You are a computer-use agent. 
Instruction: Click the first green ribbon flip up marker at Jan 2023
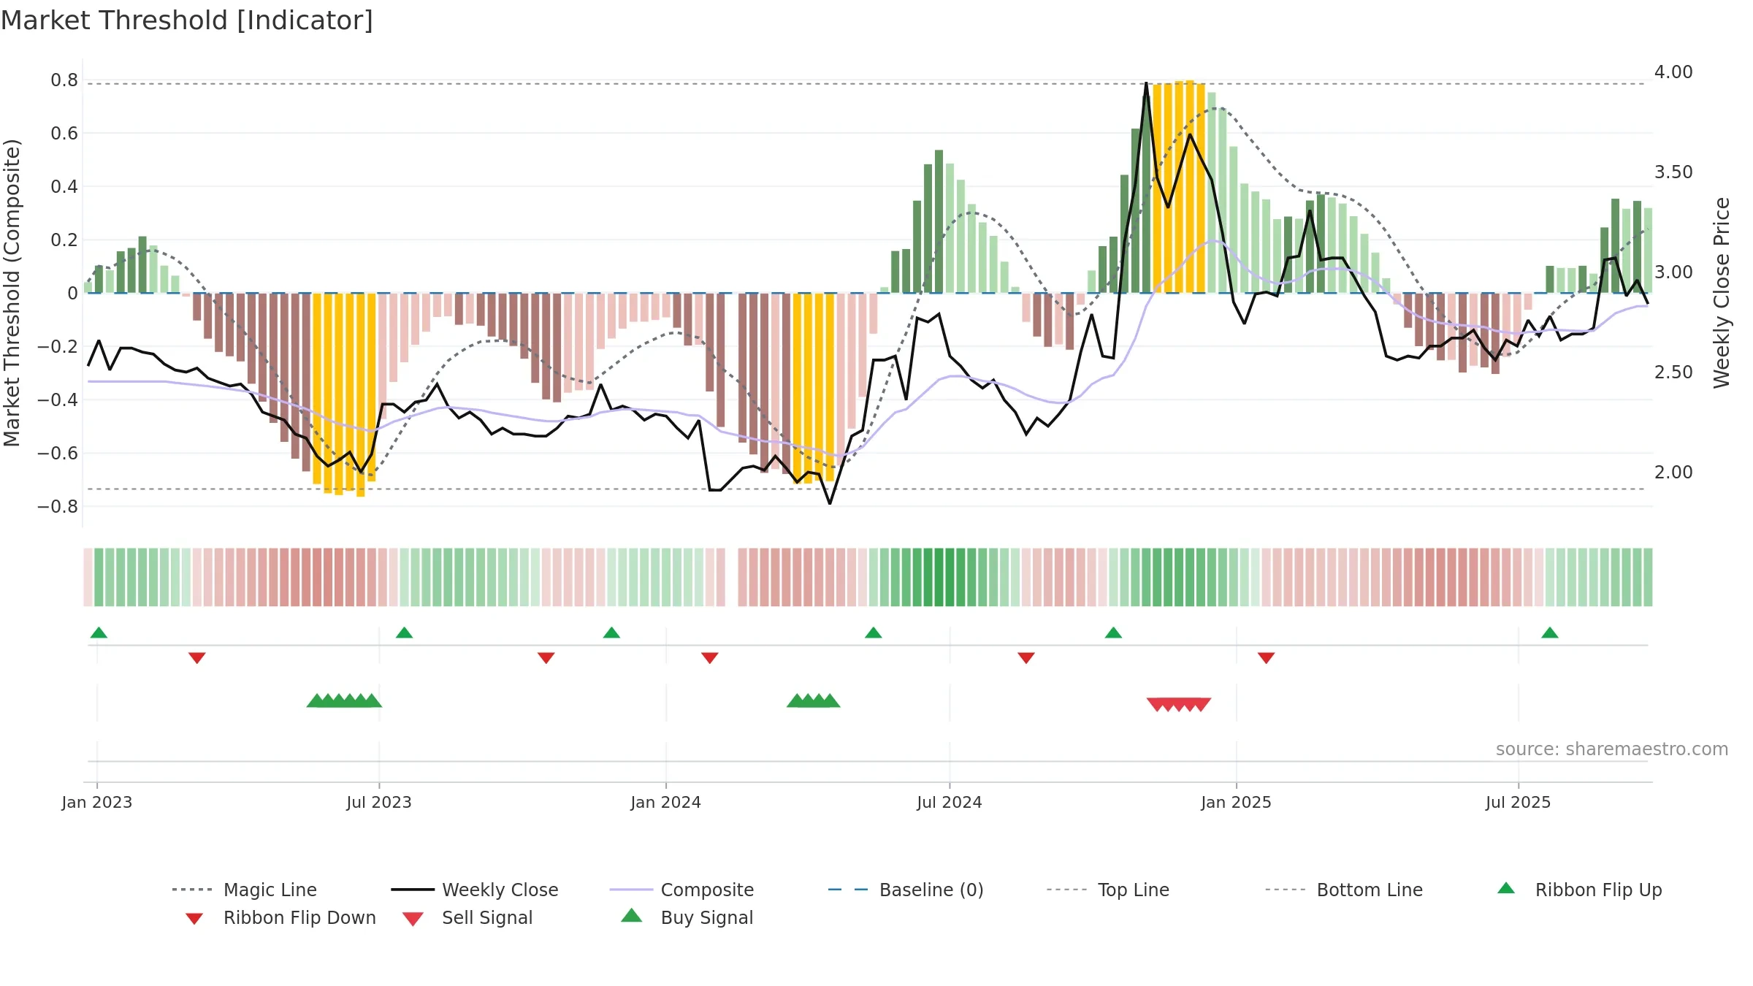pyautogui.click(x=99, y=633)
